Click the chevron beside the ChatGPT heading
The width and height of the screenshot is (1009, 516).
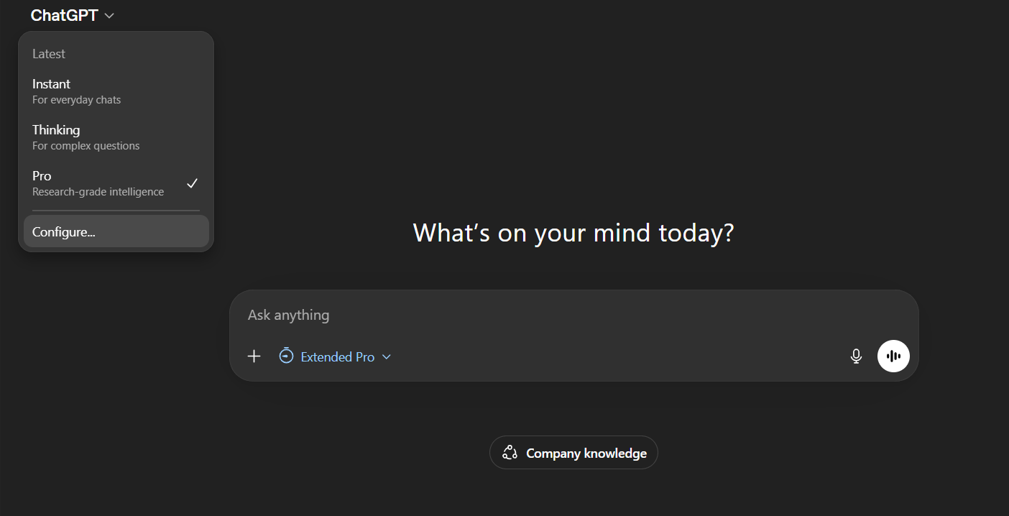[109, 14]
